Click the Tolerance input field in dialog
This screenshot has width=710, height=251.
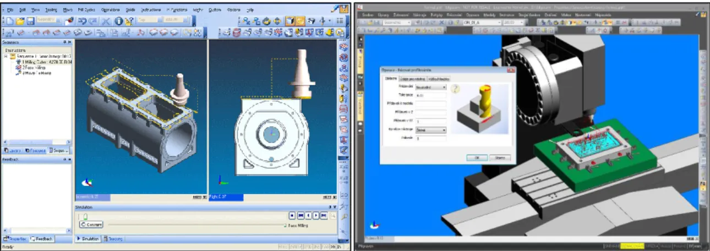pyautogui.click(x=431, y=95)
